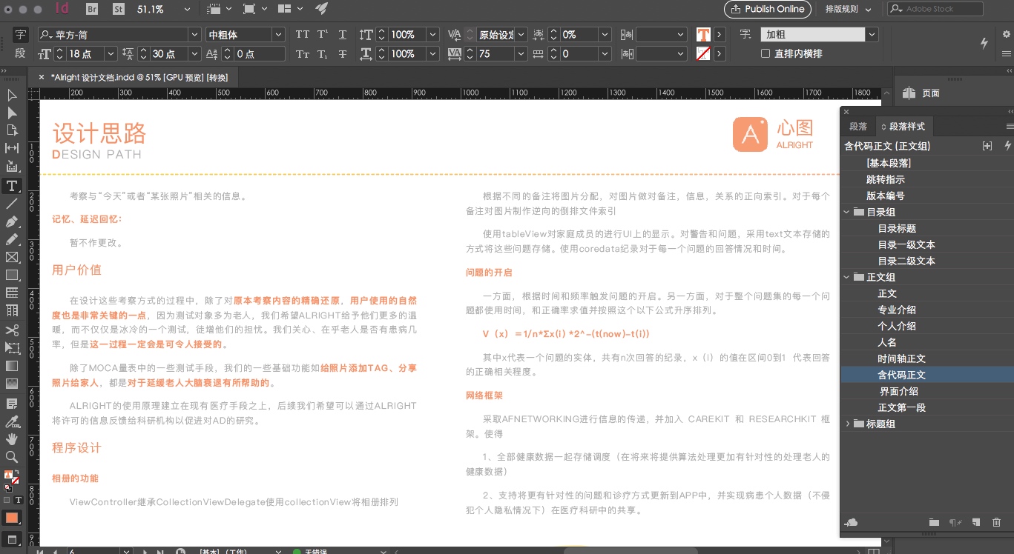Open the character style dropdown 加粗
This screenshot has height=554, width=1014.
pos(872,35)
